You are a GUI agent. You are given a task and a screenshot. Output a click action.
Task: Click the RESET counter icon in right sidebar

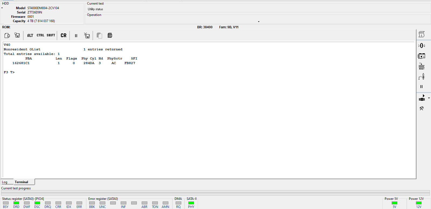pyautogui.click(x=422, y=66)
